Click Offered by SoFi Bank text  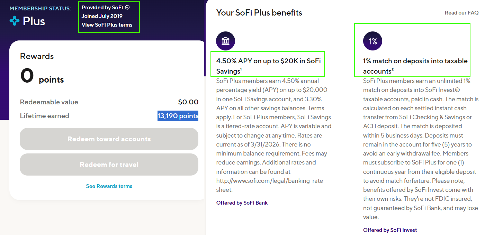point(242,203)
